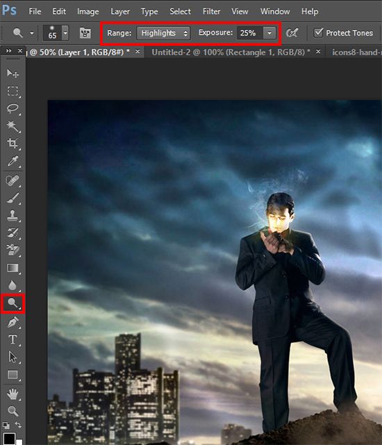The image size is (382, 445).
Task: Activate the Eyedropper tool
Action: pos(13,161)
